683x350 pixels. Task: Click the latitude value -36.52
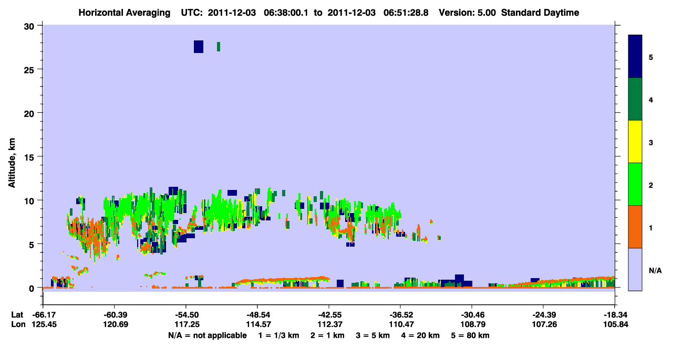point(400,315)
